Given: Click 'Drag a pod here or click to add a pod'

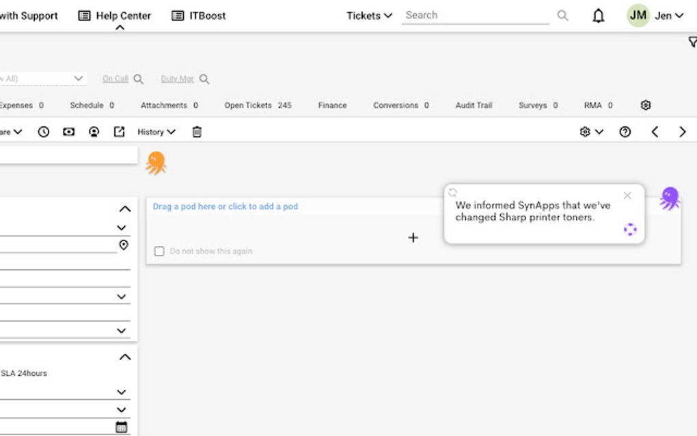Looking at the screenshot, I should point(225,206).
